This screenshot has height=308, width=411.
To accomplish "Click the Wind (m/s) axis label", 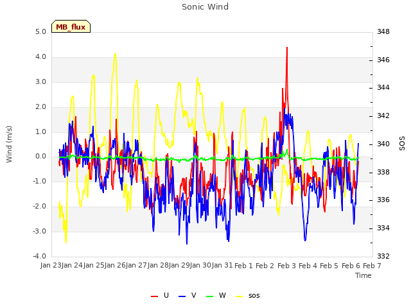I will [9, 144].
